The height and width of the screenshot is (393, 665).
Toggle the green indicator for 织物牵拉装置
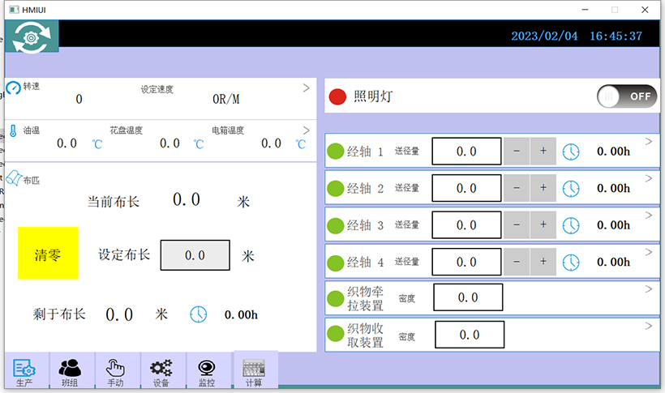pos(336,298)
